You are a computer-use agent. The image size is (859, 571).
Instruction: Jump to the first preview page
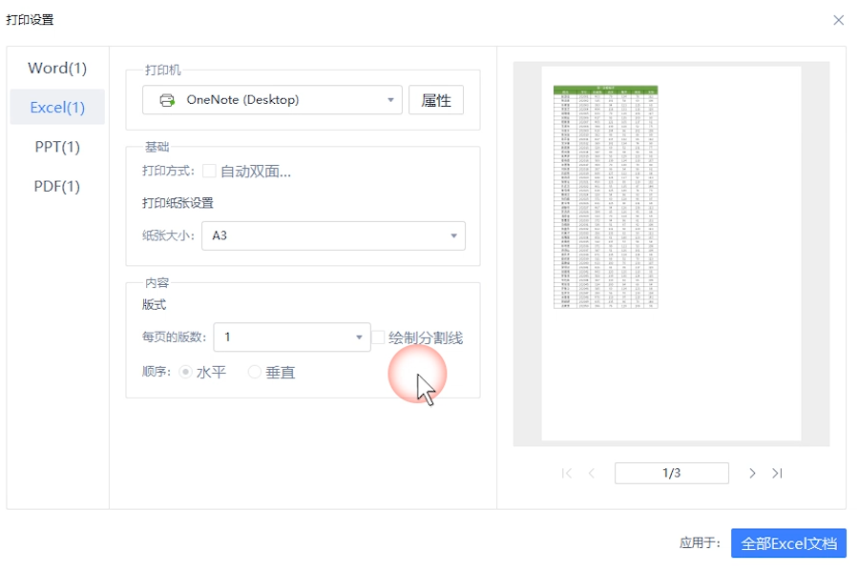pyautogui.click(x=566, y=472)
